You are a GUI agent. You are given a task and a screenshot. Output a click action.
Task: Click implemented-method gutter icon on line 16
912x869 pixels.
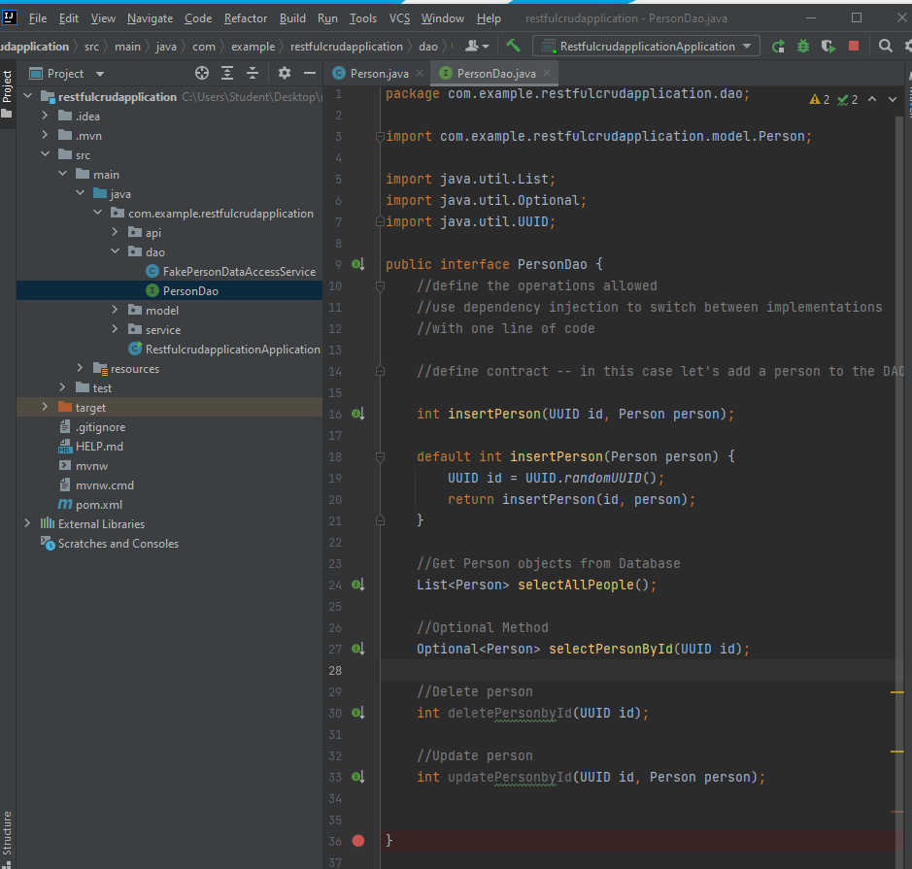358,414
